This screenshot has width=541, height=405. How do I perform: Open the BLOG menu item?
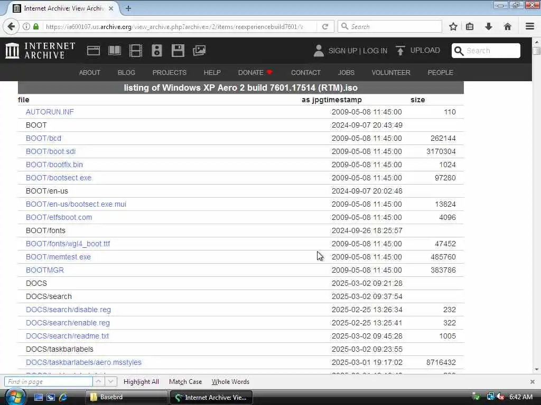126,73
